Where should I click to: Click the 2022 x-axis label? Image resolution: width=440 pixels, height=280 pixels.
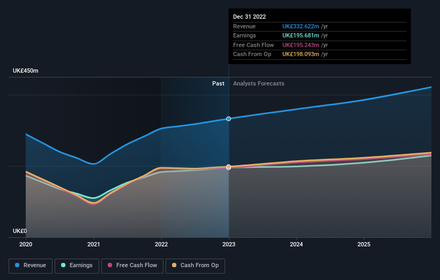click(x=161, y=244)
